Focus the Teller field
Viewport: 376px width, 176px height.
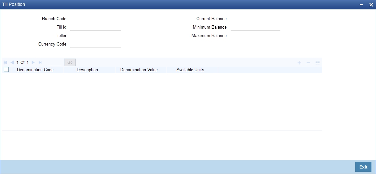tap(95, 35)
